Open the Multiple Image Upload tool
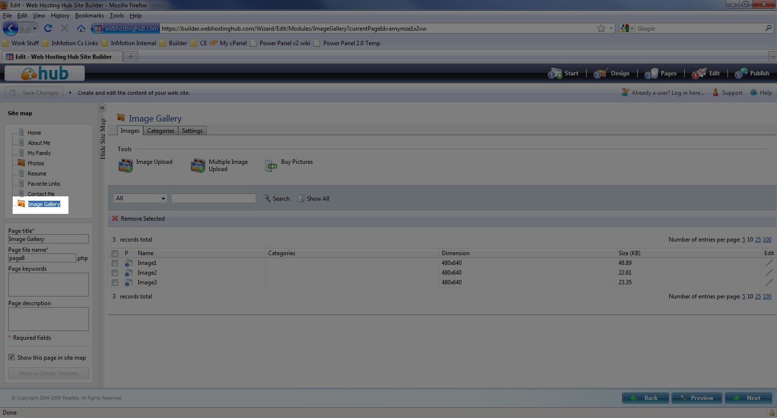This screenshot has height=418, width=777. pos(198,165)
